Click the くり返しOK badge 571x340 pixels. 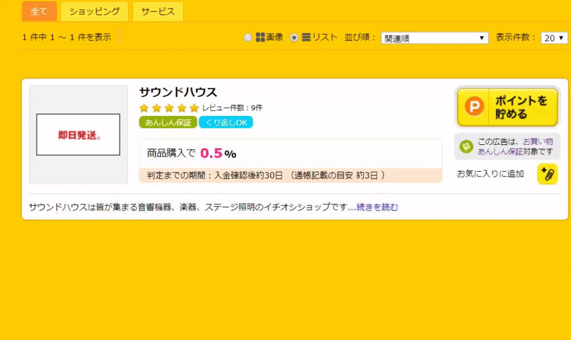pyautogui.click(x=226, y=123)
